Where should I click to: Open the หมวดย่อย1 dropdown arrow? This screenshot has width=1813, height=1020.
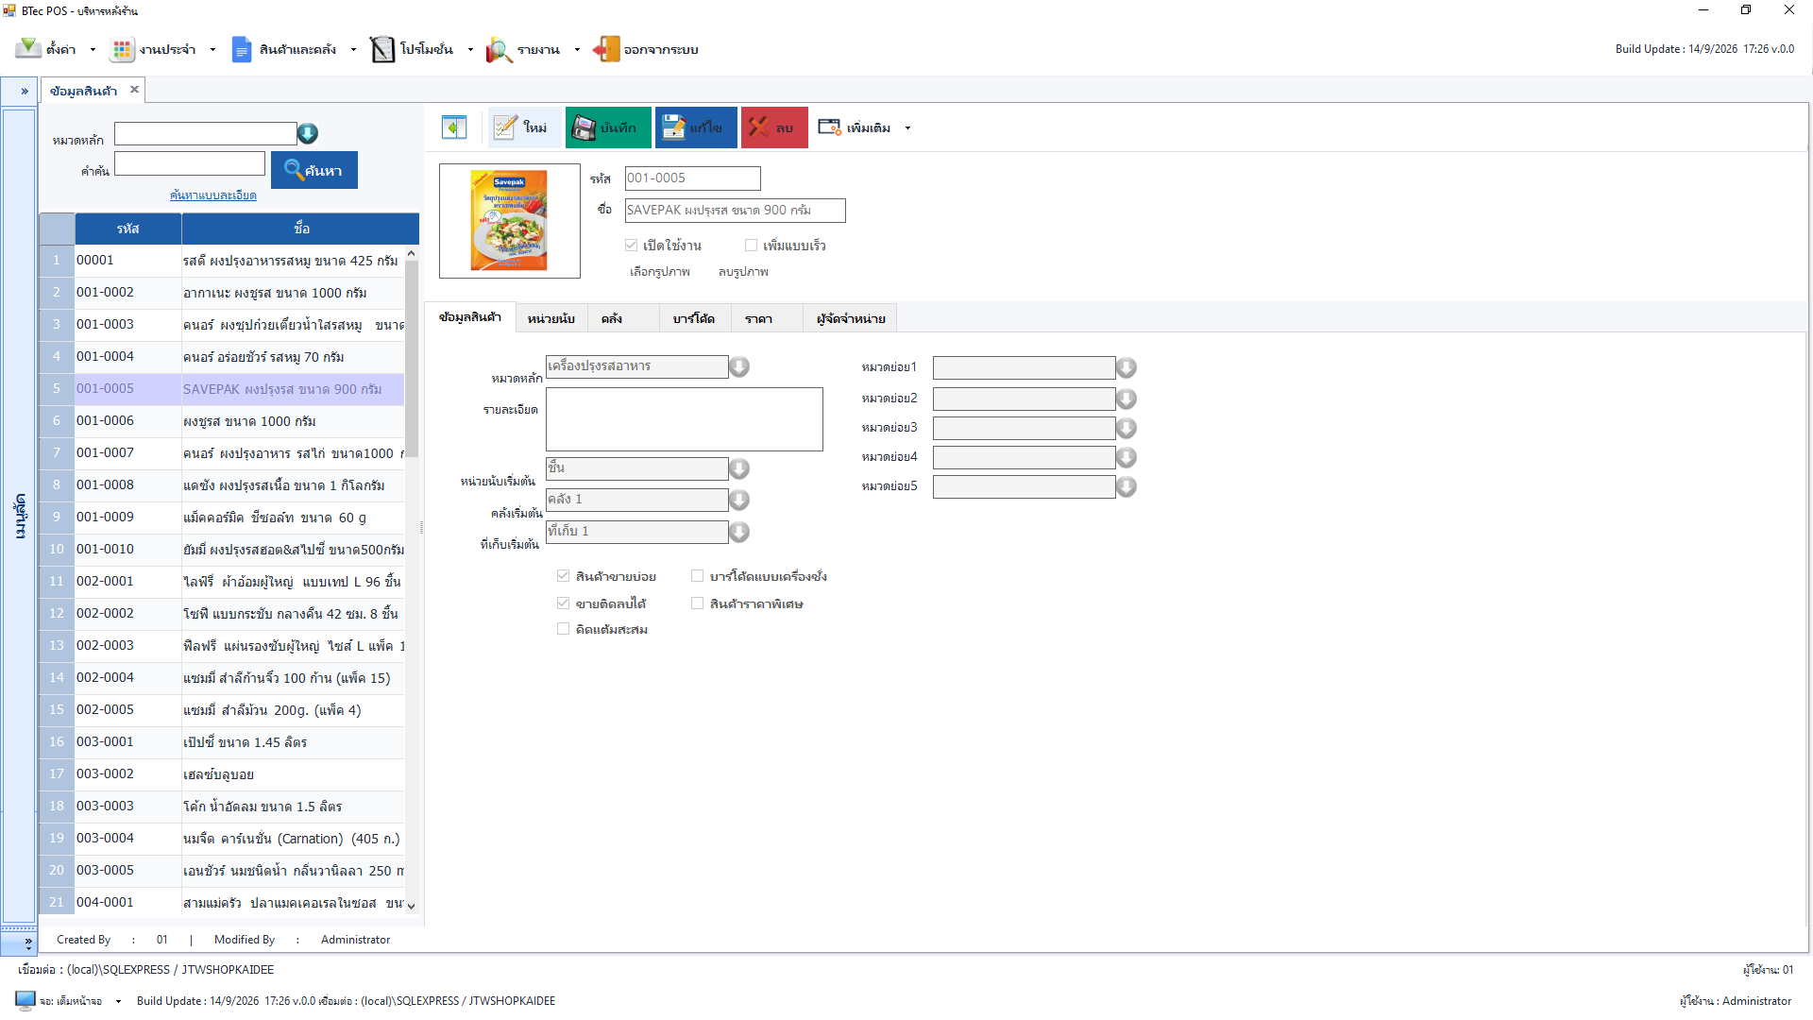(x=1127, y=367)
